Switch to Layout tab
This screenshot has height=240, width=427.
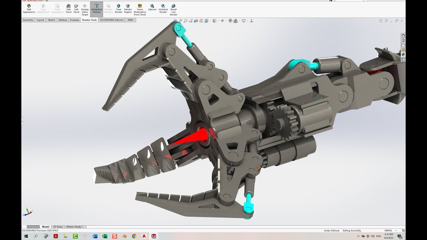tap(40, 20)
